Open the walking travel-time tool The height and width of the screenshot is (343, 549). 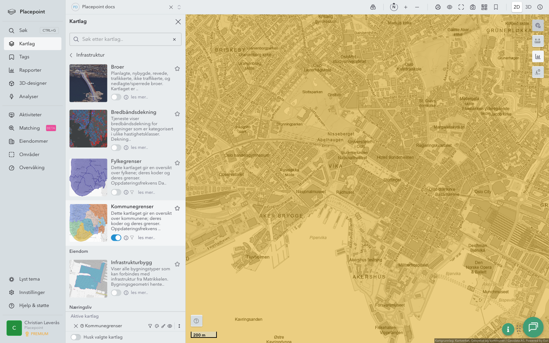click(538, 72)
